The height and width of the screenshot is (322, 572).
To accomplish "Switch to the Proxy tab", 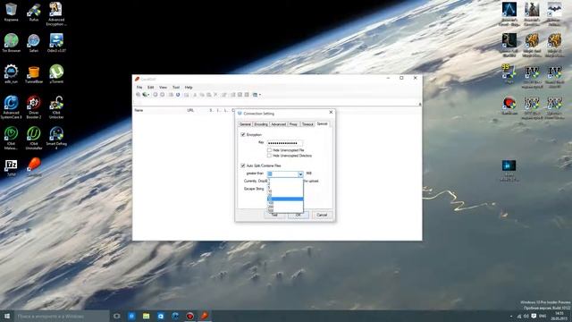I will [293, 124].
